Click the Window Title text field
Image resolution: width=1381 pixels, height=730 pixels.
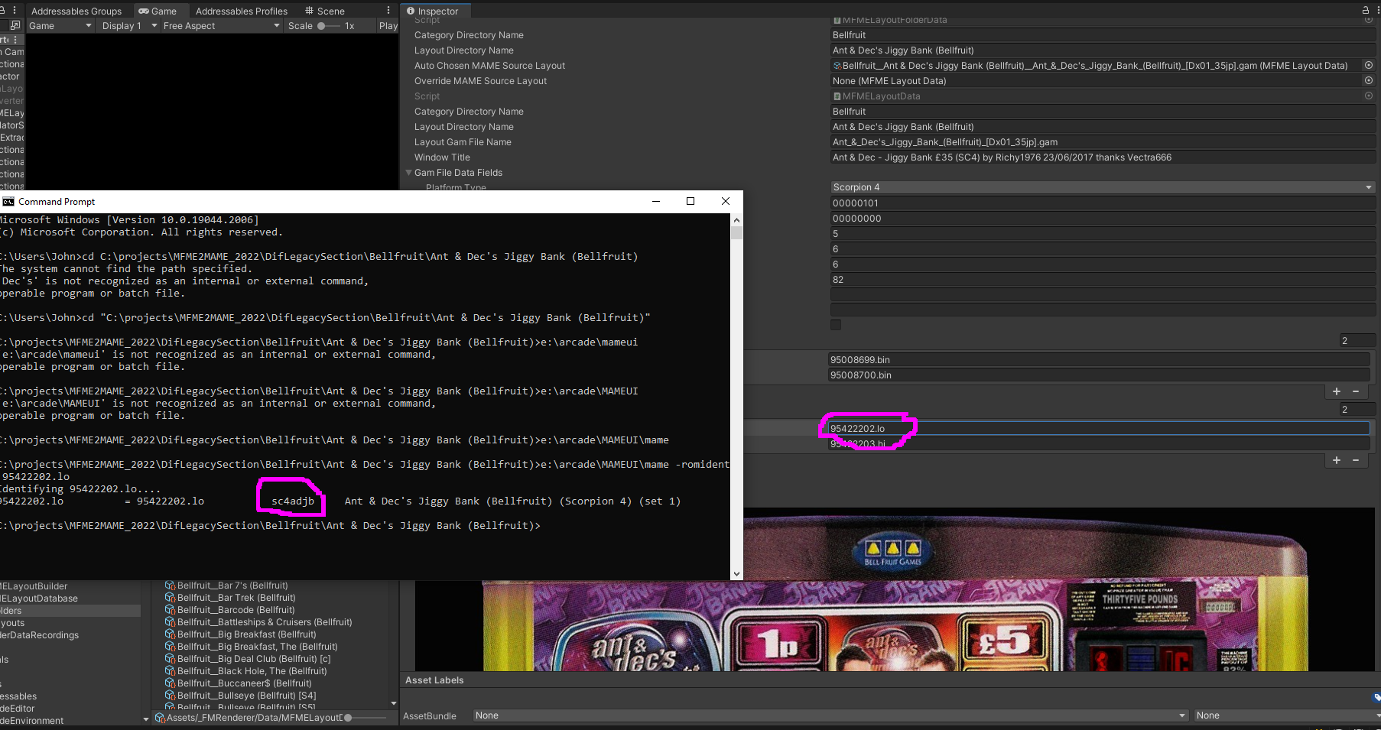(x=1102, y=157)
